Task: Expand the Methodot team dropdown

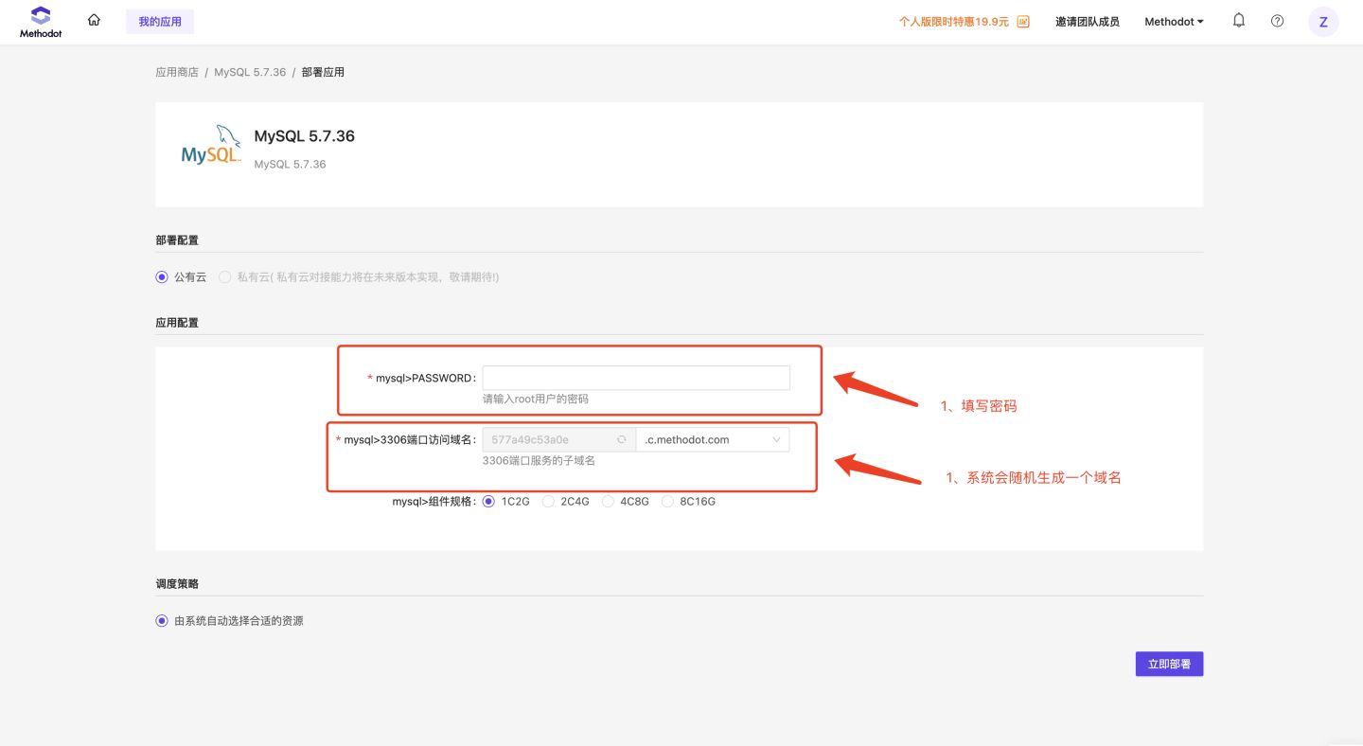Action: (1174, 21)
